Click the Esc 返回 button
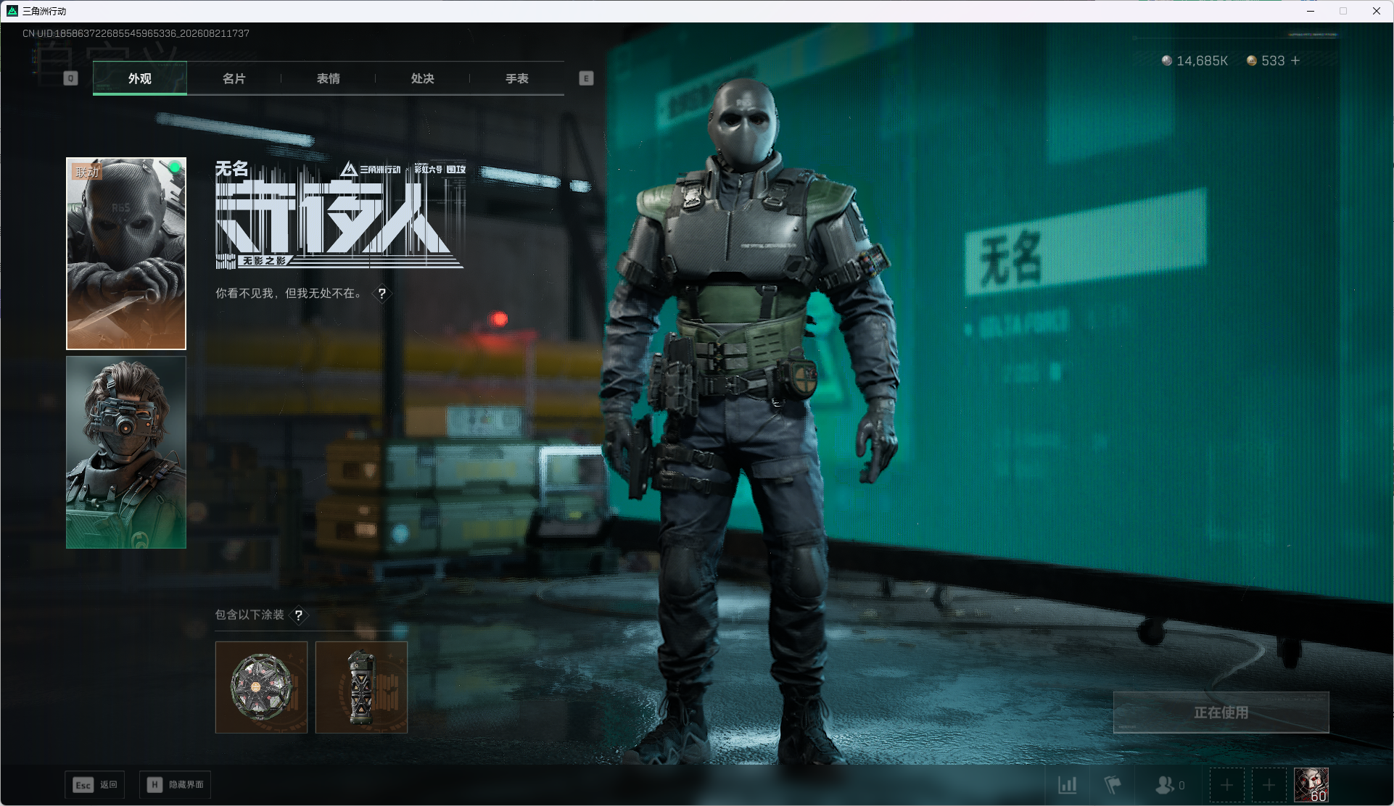The width and height of the screenshot is (1394, 806). [x=94, y=785]
